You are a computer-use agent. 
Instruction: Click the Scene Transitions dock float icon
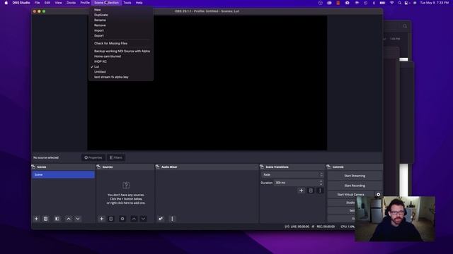(x=262, y=167)
